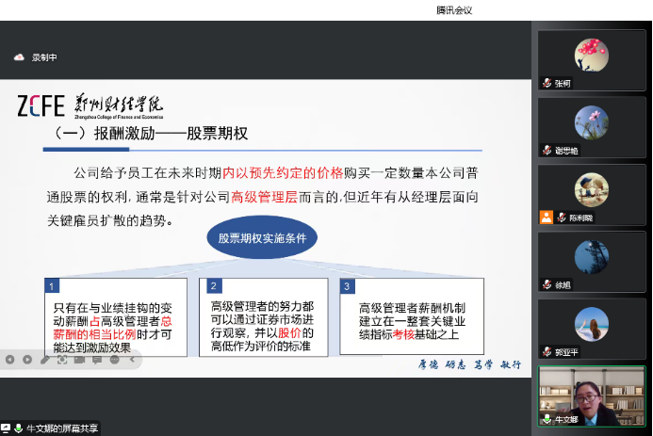Image resolution: width=653 pixels, height=436 pixels.
Task: Click the next slide arrow in slideshow toolbar
Action: click(x=27, y=359)
